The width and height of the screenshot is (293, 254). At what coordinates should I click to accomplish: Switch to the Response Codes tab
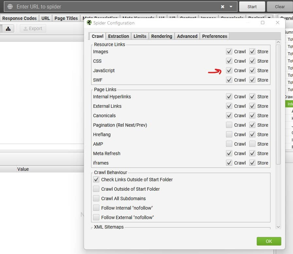(19, 18)
